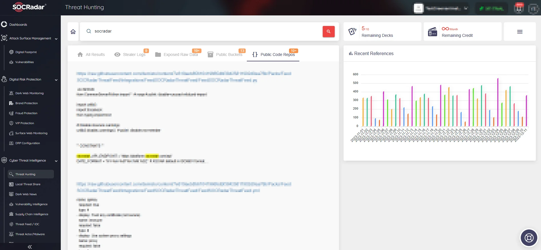This screenshot has height=250, width=541.
Task: Click the VIP Protection shield icon
Action: pos(11,123)
